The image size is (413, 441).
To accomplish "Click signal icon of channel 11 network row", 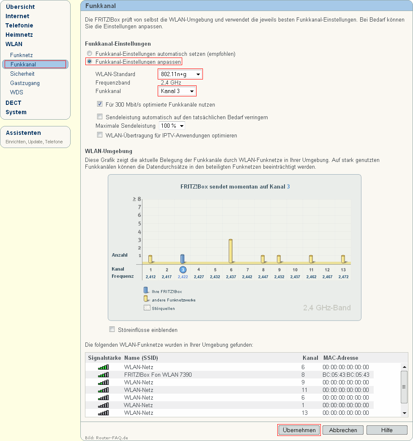I will point(104,390).
